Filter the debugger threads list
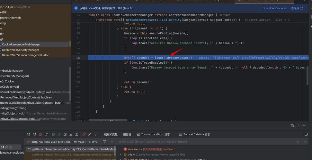The height and width of the screenshot is (160, 312). click(x=104, y=141)
